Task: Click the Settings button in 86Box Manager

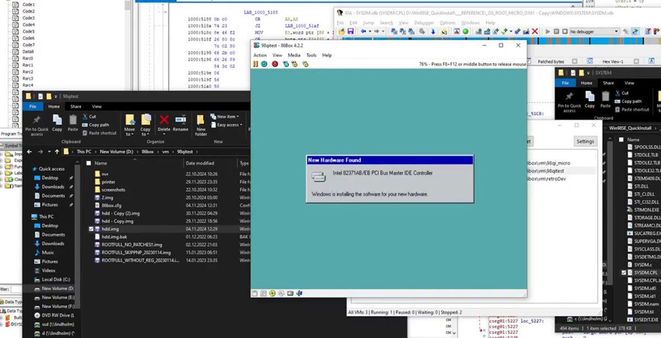Action: click(x=585, y=141)
